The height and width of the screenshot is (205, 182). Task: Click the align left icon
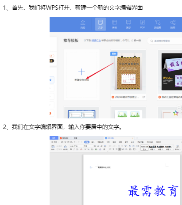[x=110, y=149]
